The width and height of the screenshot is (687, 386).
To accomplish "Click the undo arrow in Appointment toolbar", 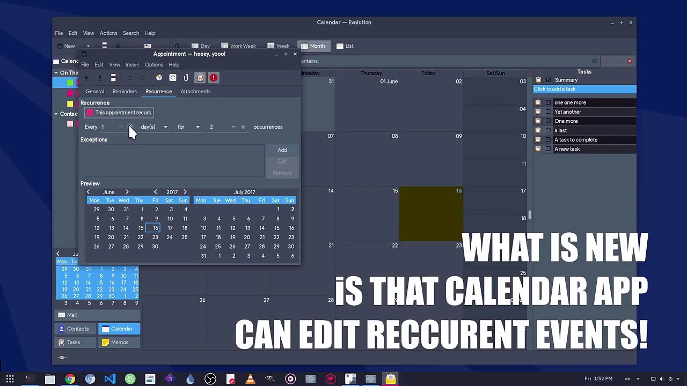I will coord(129,78).
